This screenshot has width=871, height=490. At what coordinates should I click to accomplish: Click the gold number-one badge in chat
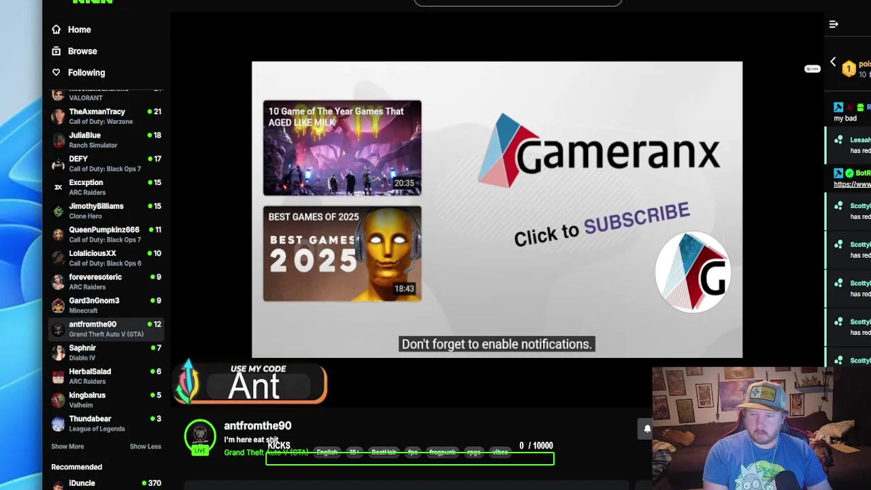[849, 69]
